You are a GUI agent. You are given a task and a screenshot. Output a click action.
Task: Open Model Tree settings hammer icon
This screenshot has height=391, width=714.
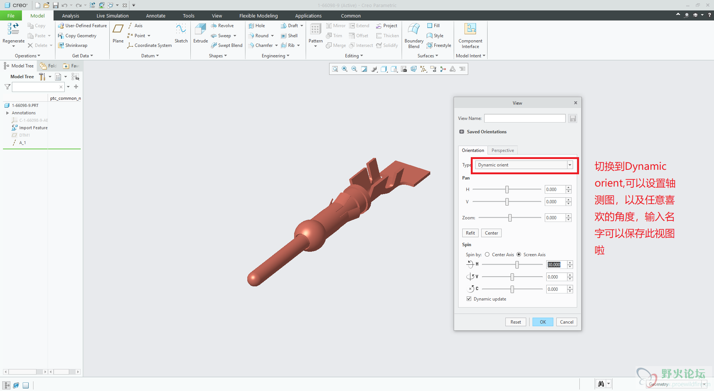[x=42, y=77]
